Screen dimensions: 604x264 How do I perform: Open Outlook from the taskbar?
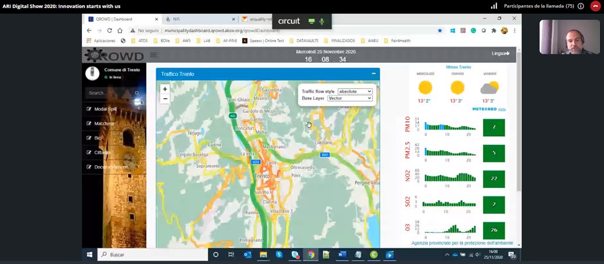coord(247,255)
